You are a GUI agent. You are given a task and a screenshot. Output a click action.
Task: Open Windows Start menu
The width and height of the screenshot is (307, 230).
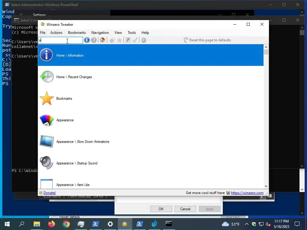tap(7, 224)
